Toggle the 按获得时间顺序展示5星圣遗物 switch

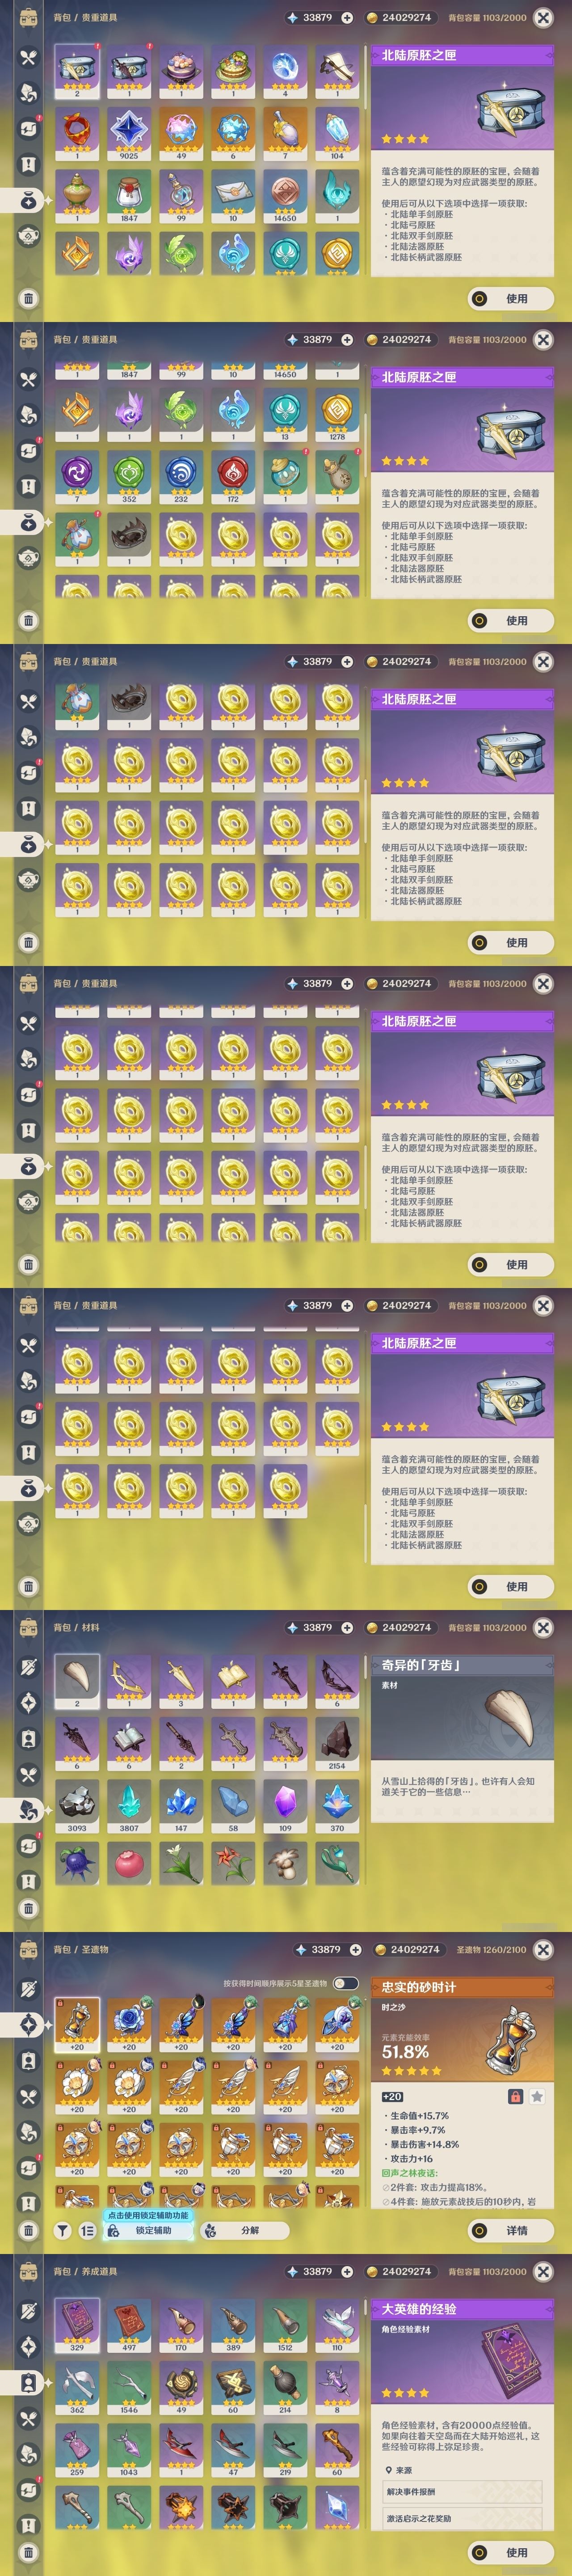coord(345,1983)
